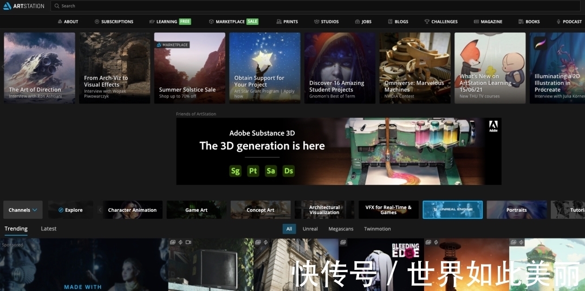
Task: Switch to the Trending tab
Action: click(16, 229)
